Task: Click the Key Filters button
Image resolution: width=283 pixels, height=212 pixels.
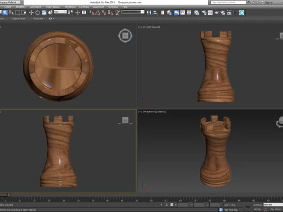Action: pos(276,210)
